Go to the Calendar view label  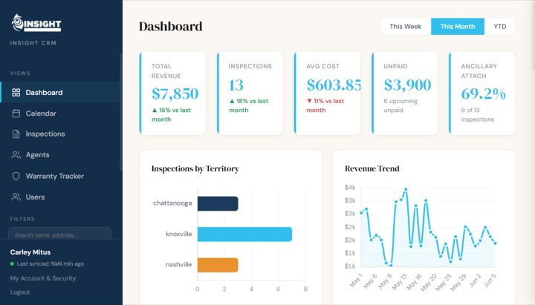[41, 113]
